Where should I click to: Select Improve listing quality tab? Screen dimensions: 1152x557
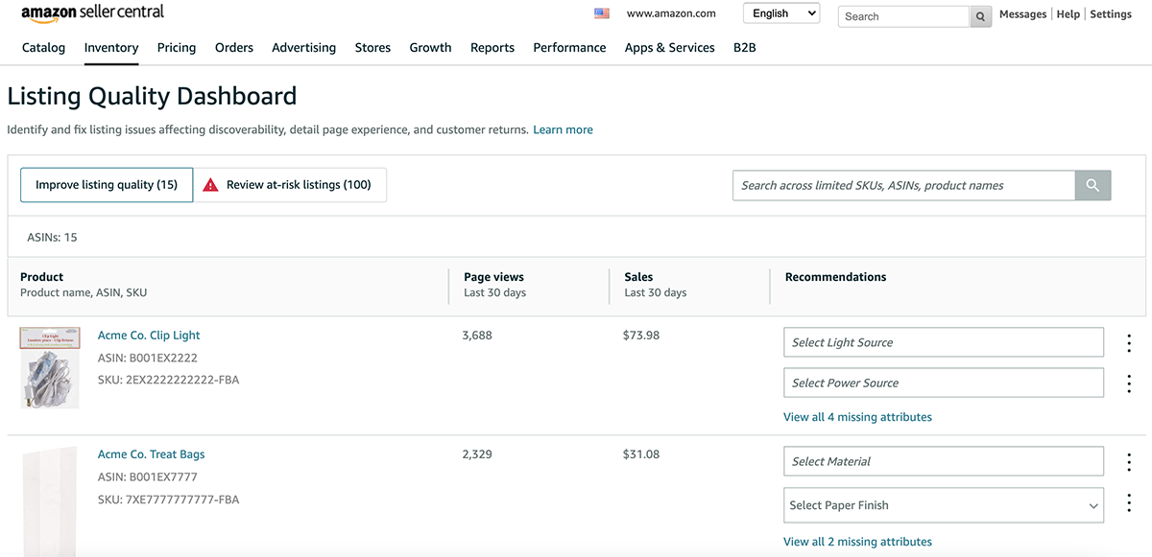click(107, 185)
